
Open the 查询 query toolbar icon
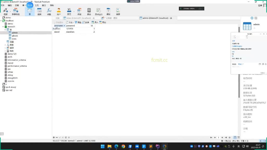coord(79,11)
